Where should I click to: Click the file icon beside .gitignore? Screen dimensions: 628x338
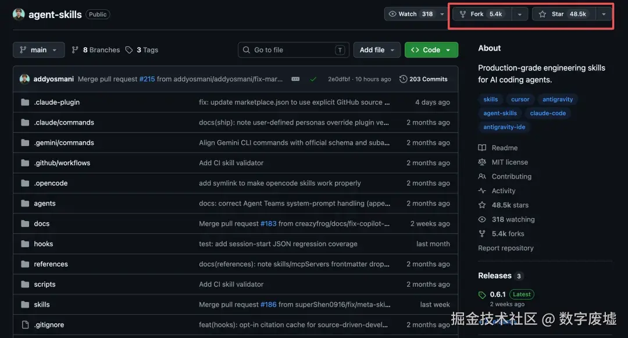pos(25,325)
